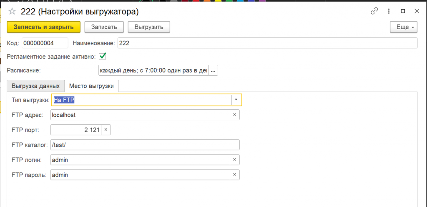The image size is (427, 207).
Task: Close the Настройки выгружатора window
Action: click(x=417, y=11)
